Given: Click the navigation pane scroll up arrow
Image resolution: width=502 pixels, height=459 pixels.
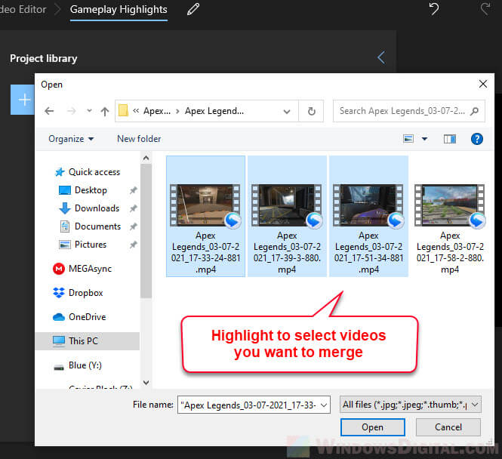Looking at the screenshot, I should (x=146, y=158).
